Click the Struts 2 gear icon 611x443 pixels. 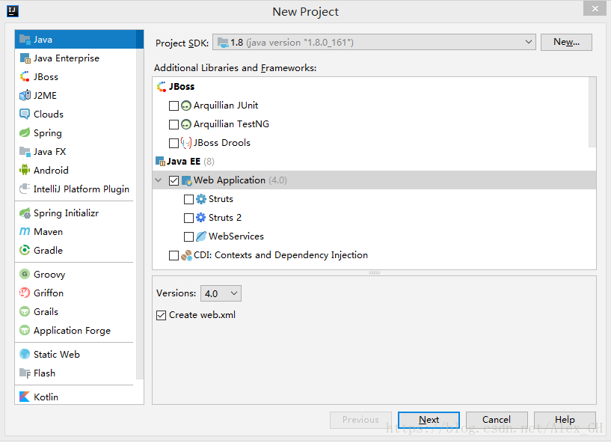201,218
